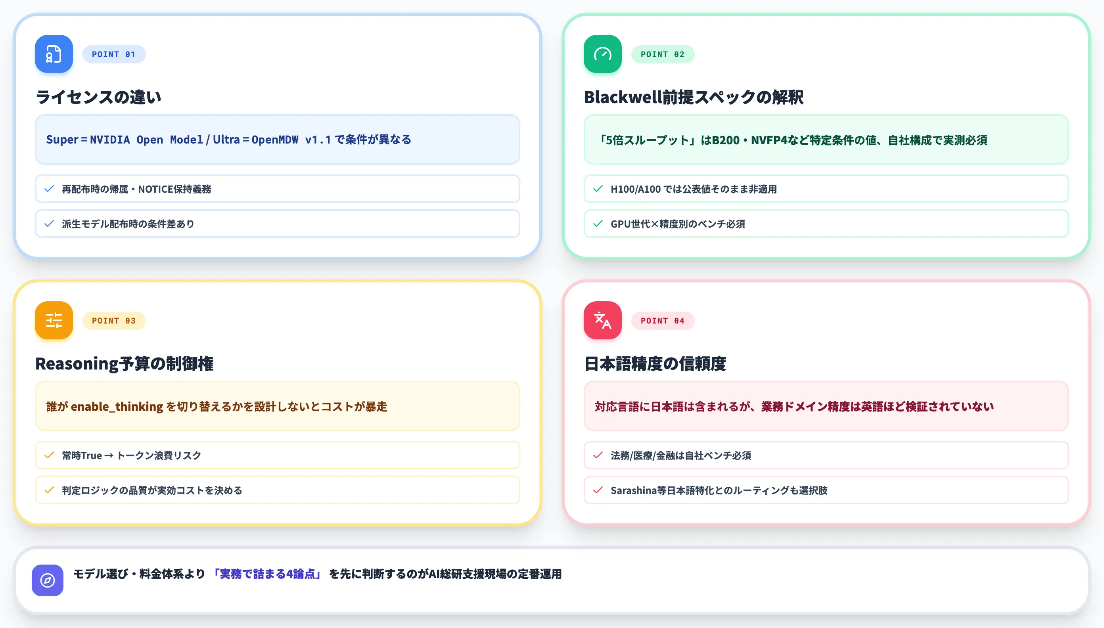The height and width of the screenshot is (628, 1104).
Task: Select the POINT 01 badge
Action: pyautogui.click(x=114, y=54)
